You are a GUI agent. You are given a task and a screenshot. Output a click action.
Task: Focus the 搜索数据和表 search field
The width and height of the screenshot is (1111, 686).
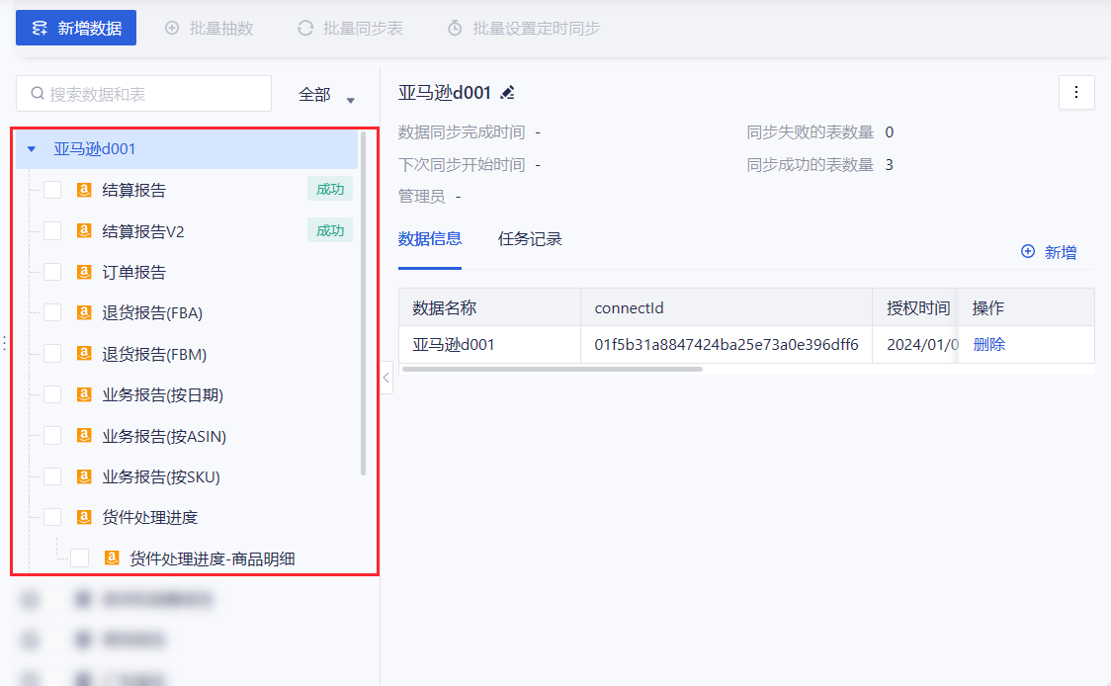tap(144, 94)
